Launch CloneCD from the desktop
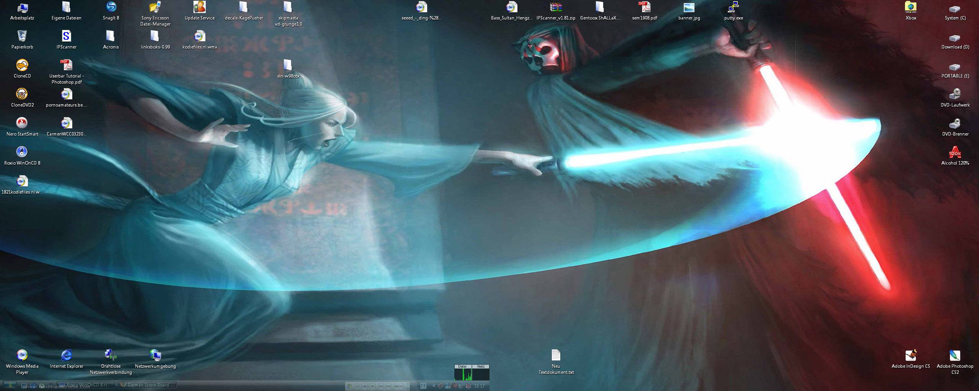 22,69
